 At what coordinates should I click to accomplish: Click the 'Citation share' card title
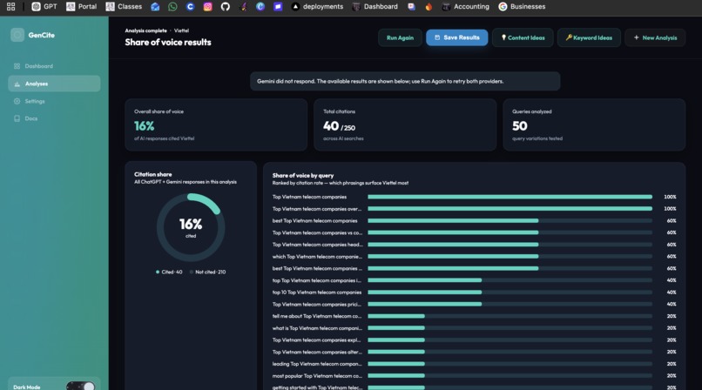click(x=153, y=174)
